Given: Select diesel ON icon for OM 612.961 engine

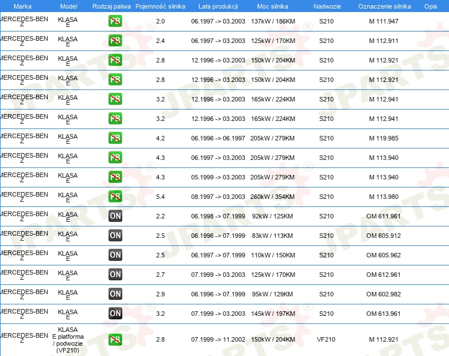Looking at the screenshot, I should (115, 274).
